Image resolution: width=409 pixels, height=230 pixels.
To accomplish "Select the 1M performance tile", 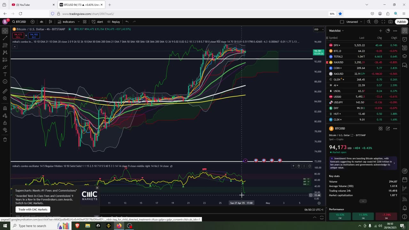I will [363, 216].
